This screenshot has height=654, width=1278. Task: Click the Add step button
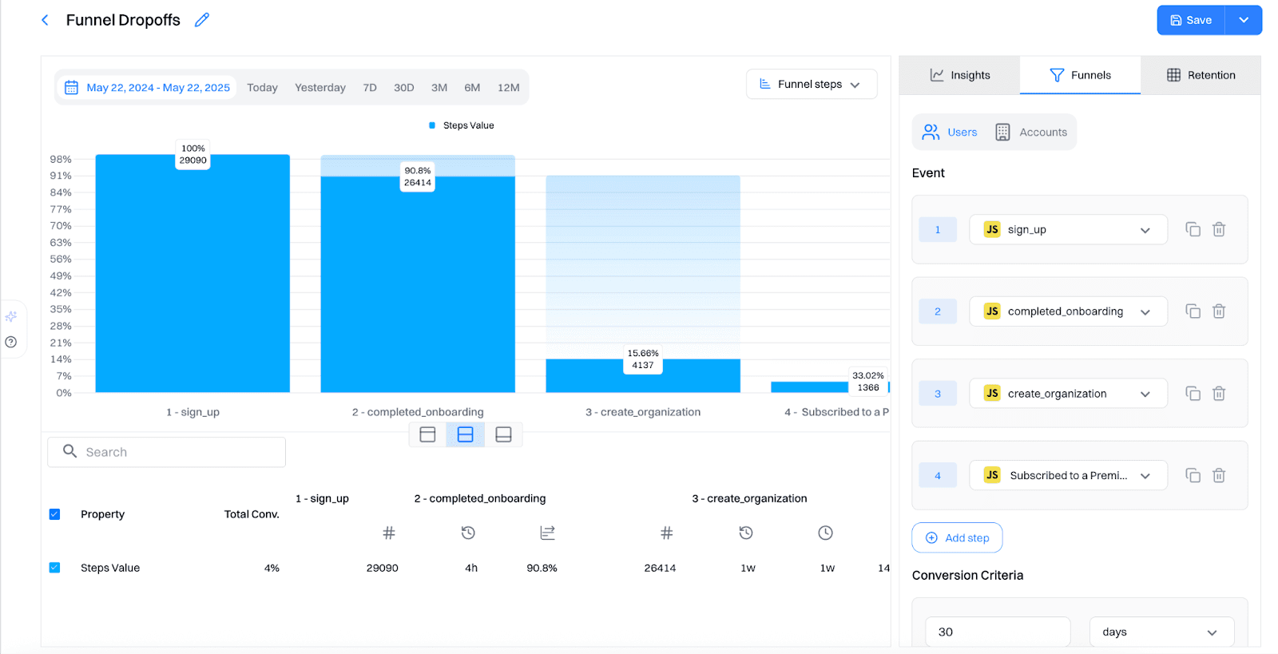coord(957,538)
